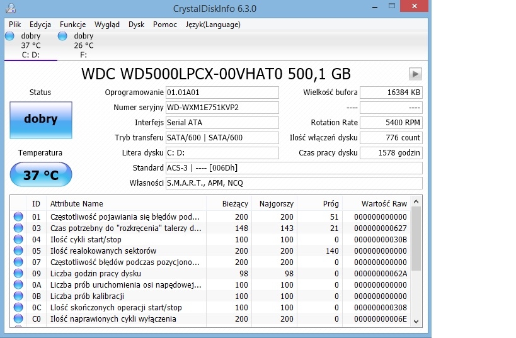Select row Liczba godzin pracy dysku
The image size is (516, 338).
[x=210, y=273]
